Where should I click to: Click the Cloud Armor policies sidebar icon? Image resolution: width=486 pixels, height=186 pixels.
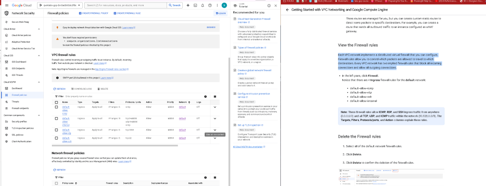coord(7,35)
